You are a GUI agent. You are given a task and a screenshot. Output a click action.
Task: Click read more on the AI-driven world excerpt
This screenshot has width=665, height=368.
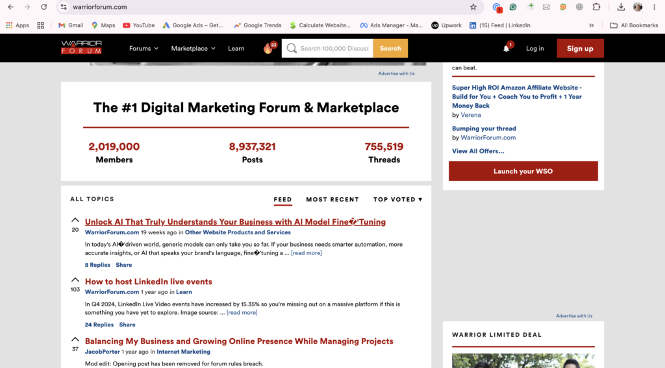click(x=307, y=253)
